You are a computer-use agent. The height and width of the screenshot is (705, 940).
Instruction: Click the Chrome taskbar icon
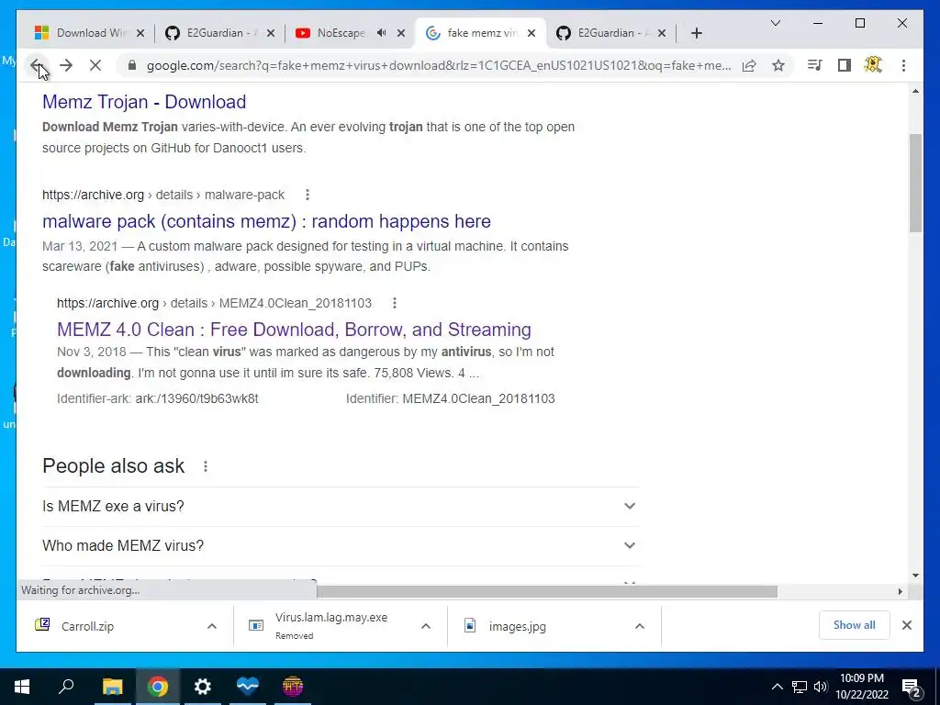tap(158, 687)
